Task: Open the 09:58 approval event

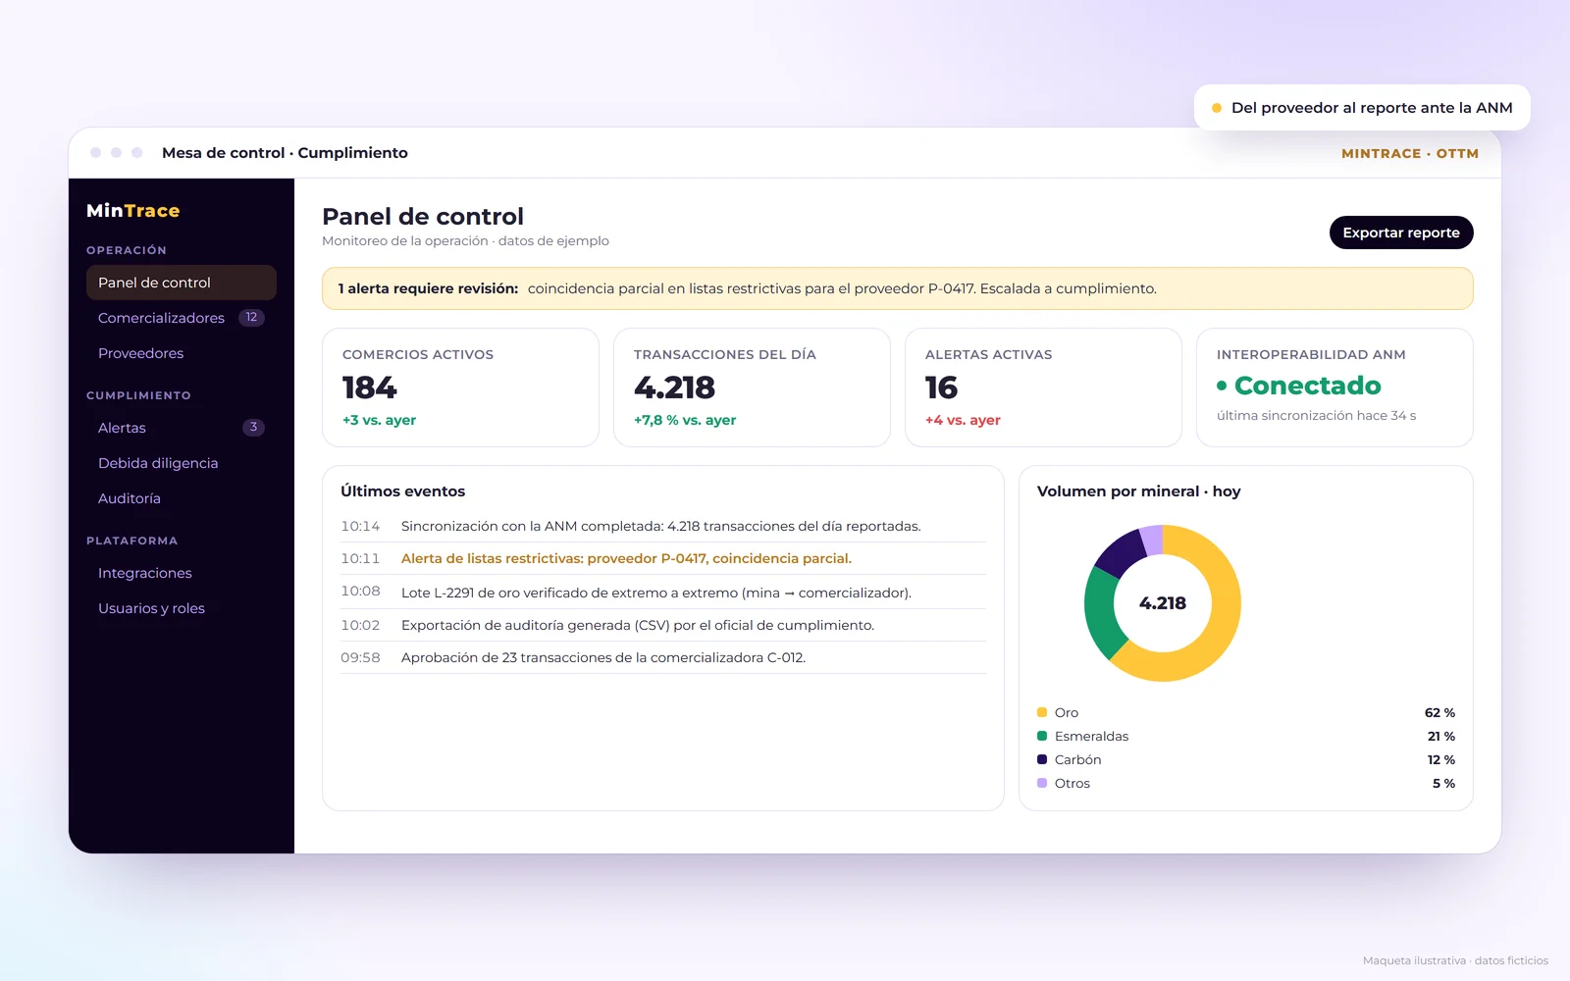Action: [663, 657]
